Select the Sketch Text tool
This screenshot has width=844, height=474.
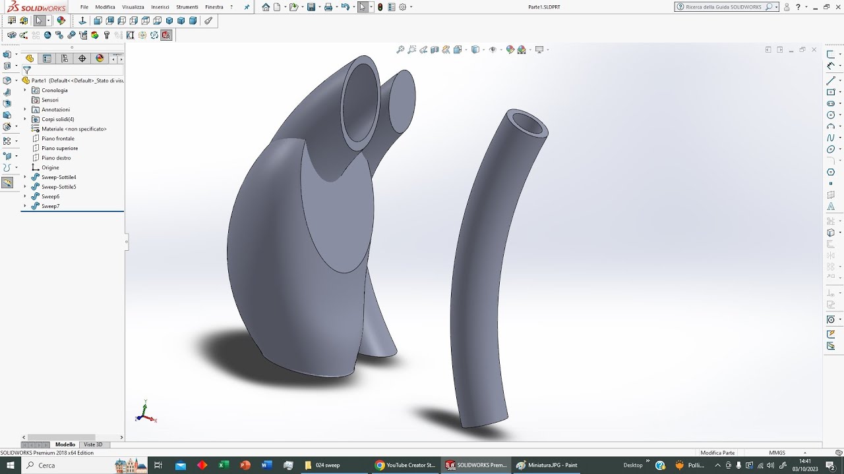[x=831, y=207]
